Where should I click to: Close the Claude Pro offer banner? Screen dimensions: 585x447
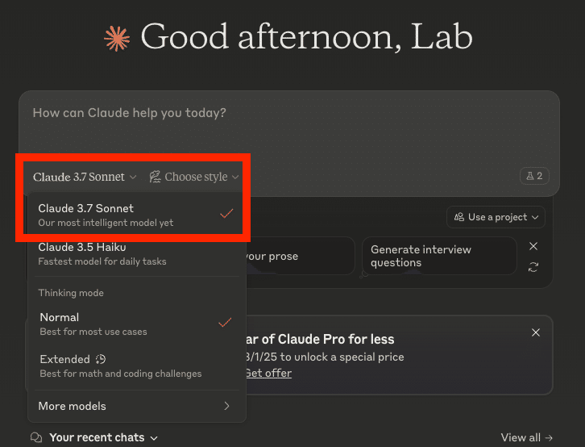coord(536,332)
